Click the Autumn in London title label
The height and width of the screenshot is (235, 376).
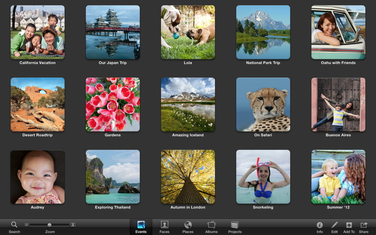(x=188, y=207)
